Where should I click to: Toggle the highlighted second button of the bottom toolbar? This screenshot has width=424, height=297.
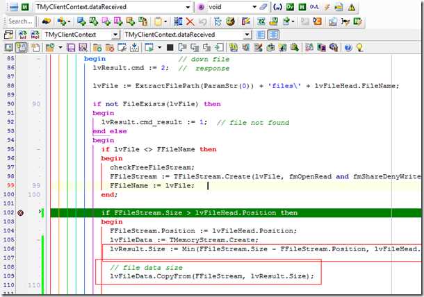click(x=21, y=48)
